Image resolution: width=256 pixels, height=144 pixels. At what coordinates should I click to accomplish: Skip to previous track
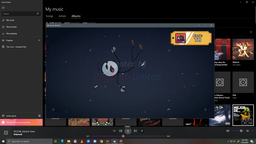click(x=121, y=131)
